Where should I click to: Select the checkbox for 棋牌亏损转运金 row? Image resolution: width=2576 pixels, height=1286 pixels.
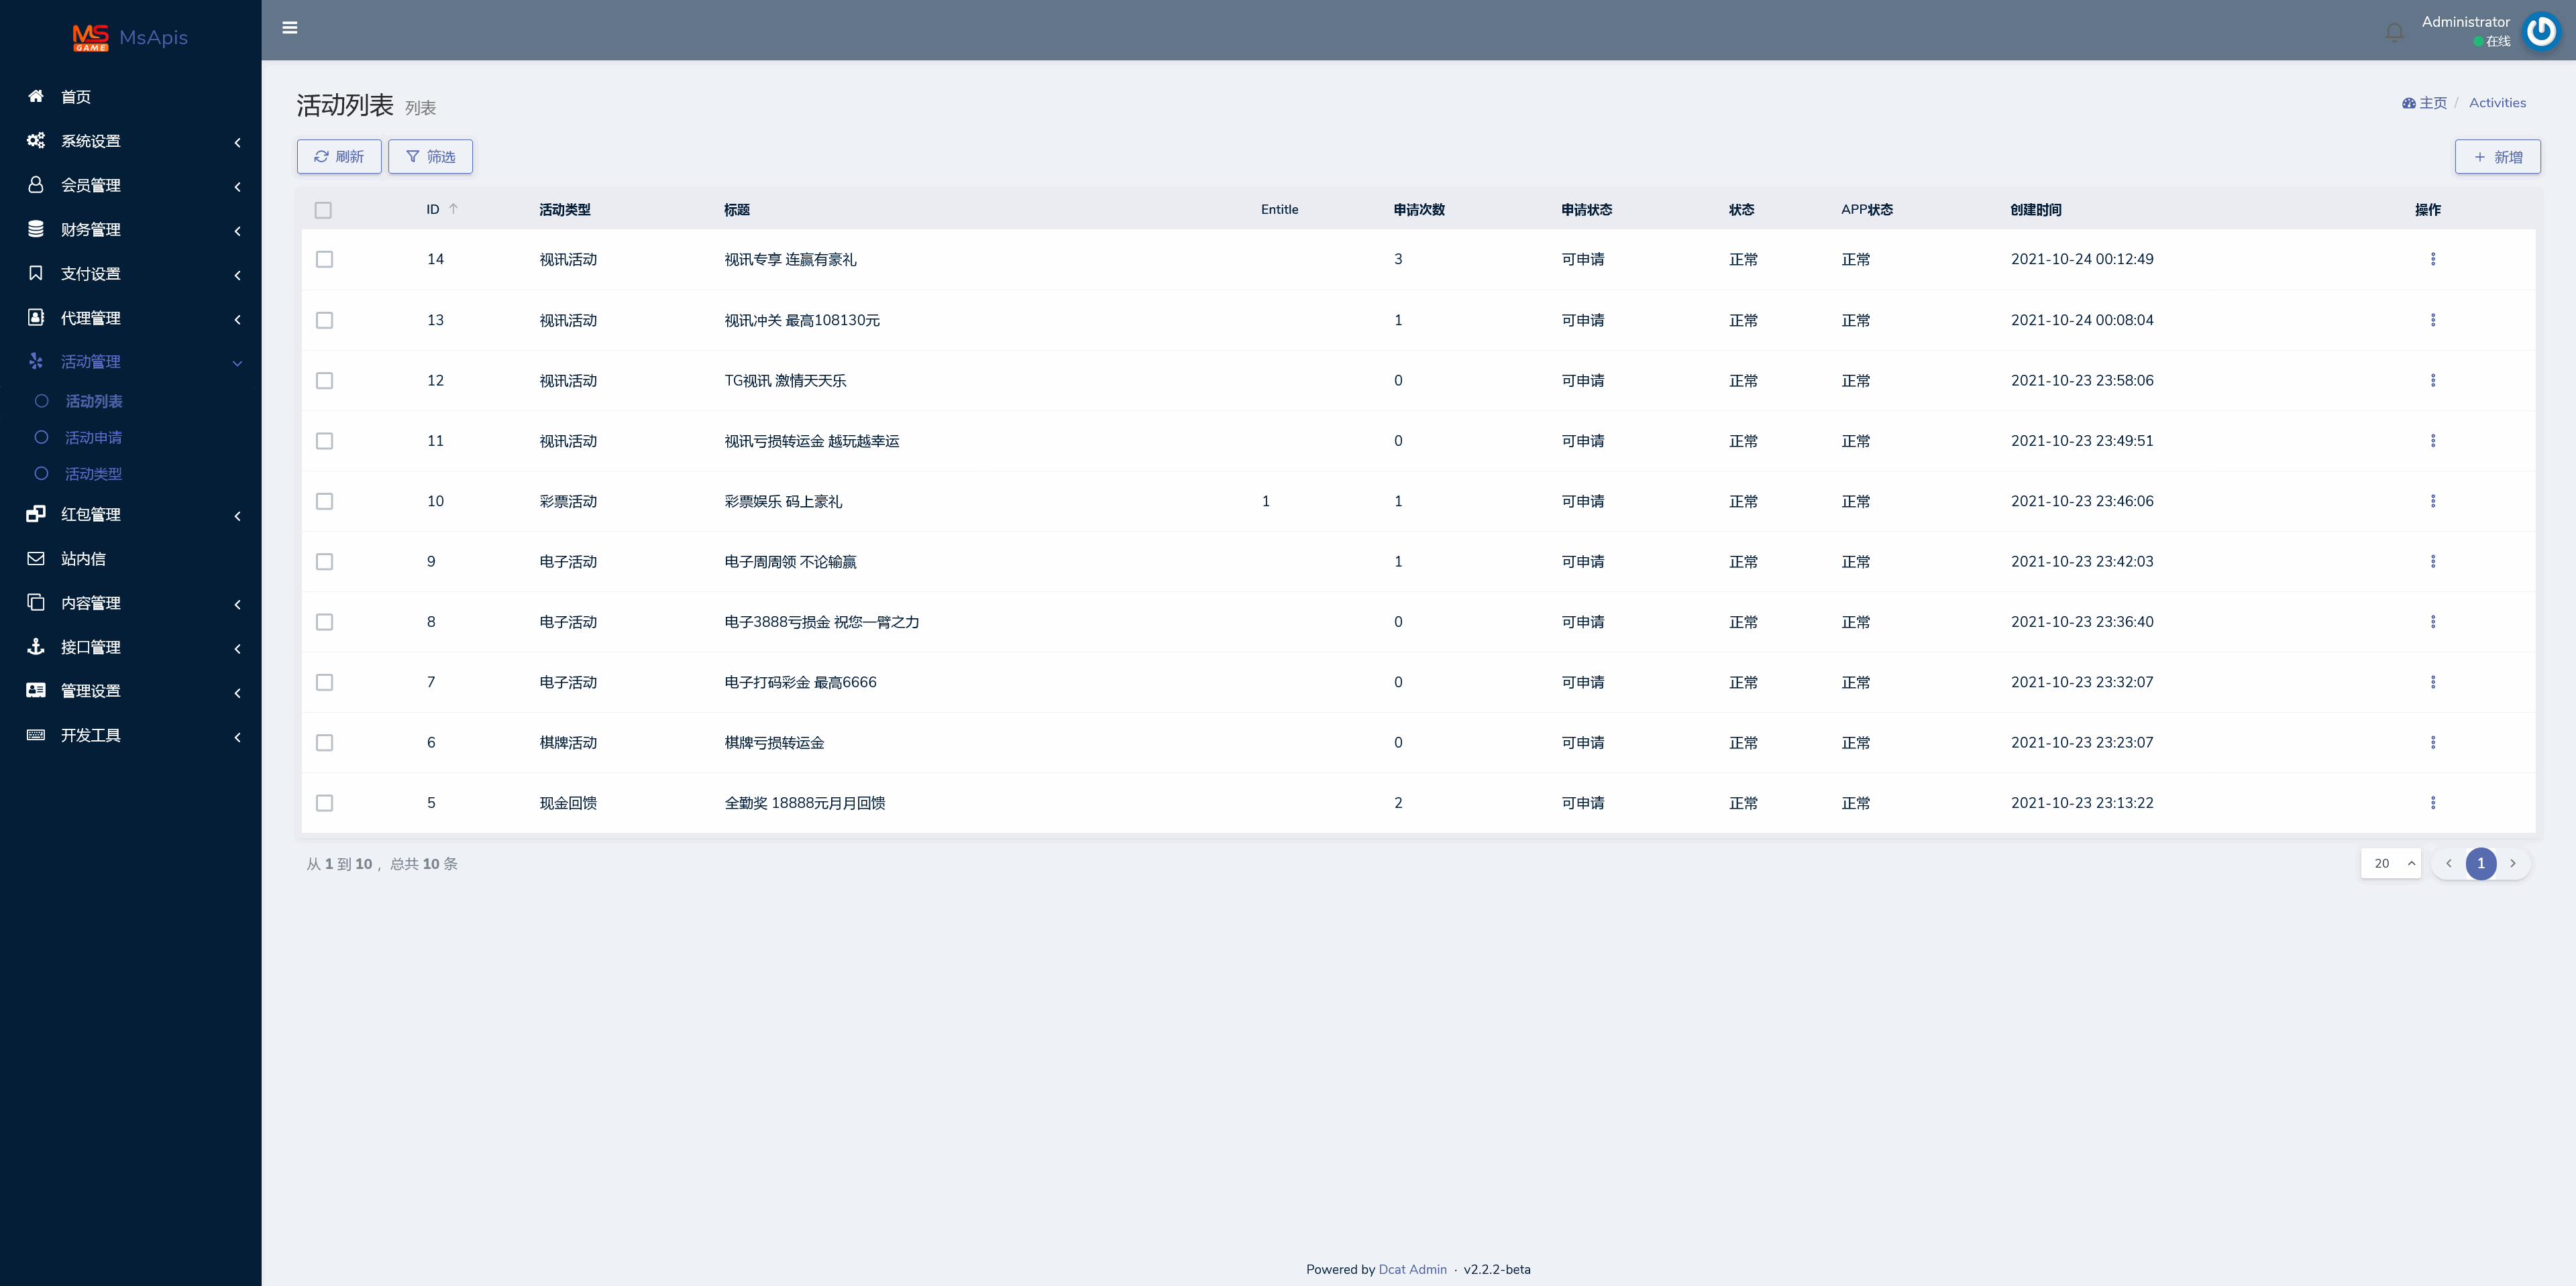(x=324, y=742)
